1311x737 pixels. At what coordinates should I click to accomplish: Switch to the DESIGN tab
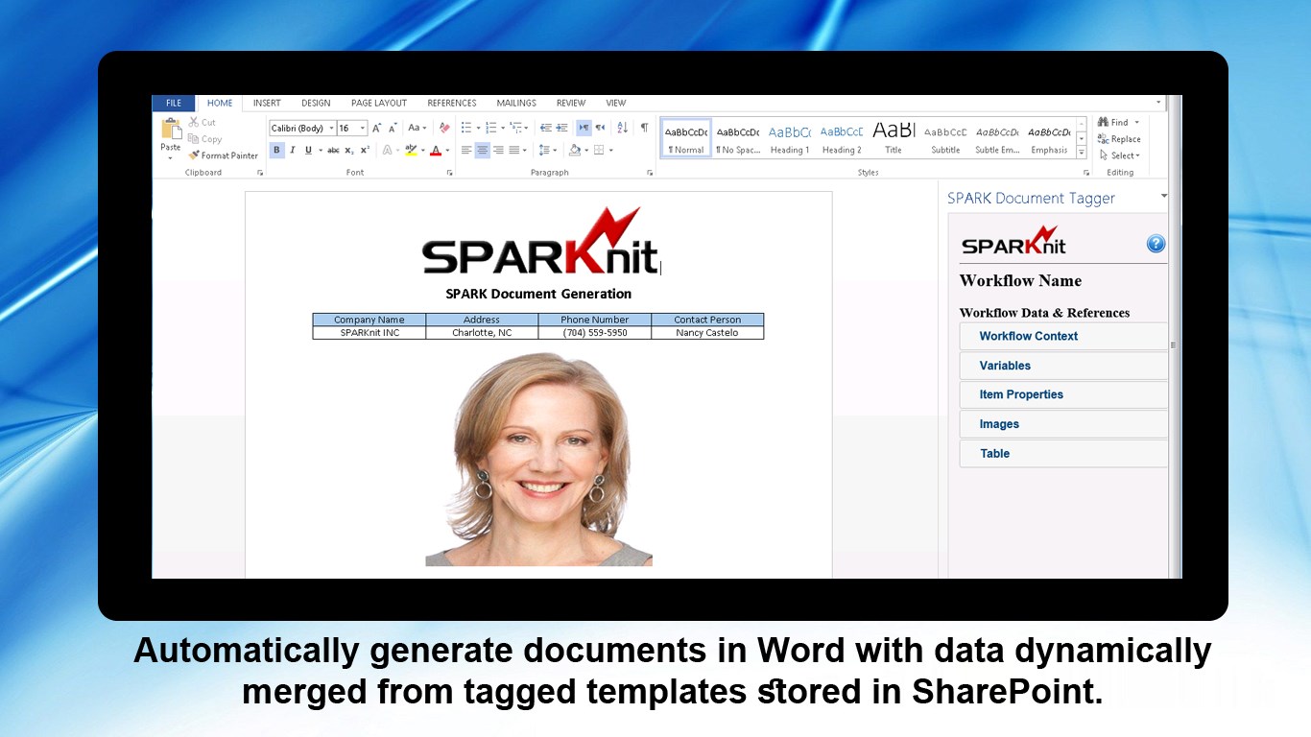pyautogui.click(x=316, y=104)
